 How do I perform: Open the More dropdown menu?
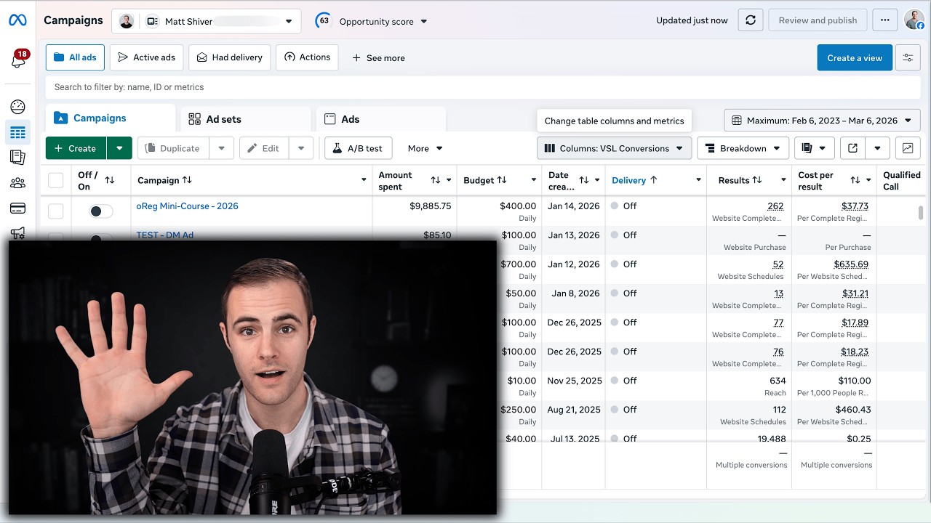(x=425, y=148)
